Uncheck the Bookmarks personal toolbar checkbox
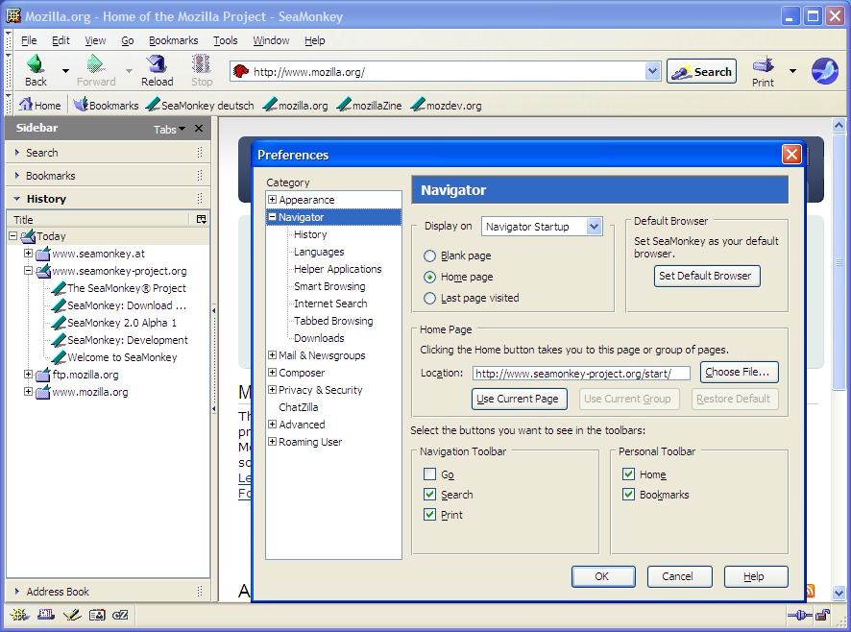The height and width of the screenshot is (632, 851). click(x=628, y=495)
